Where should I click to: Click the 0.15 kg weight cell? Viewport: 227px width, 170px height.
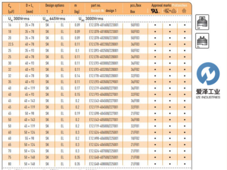coord(77,95)
